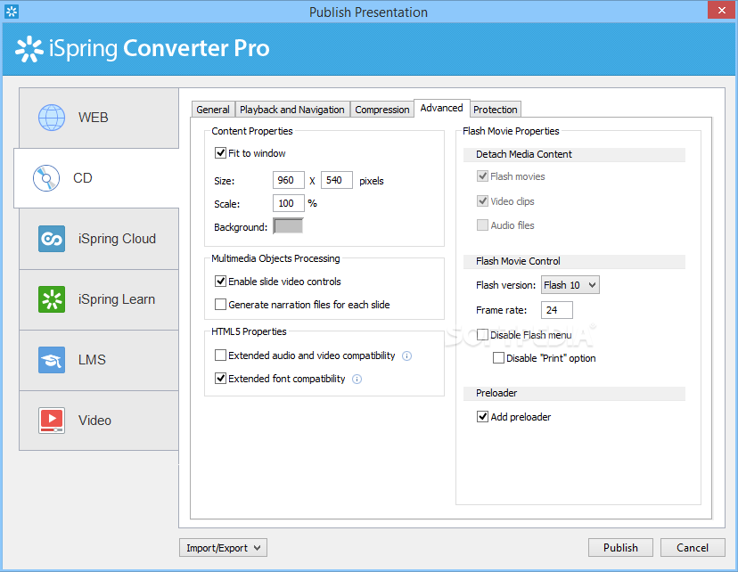Open the Playback and Navigation tab
738x572 pixels.
[x=292, y=110]
